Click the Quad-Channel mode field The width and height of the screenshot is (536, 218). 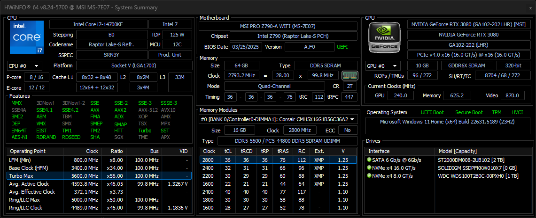[275, 86]
